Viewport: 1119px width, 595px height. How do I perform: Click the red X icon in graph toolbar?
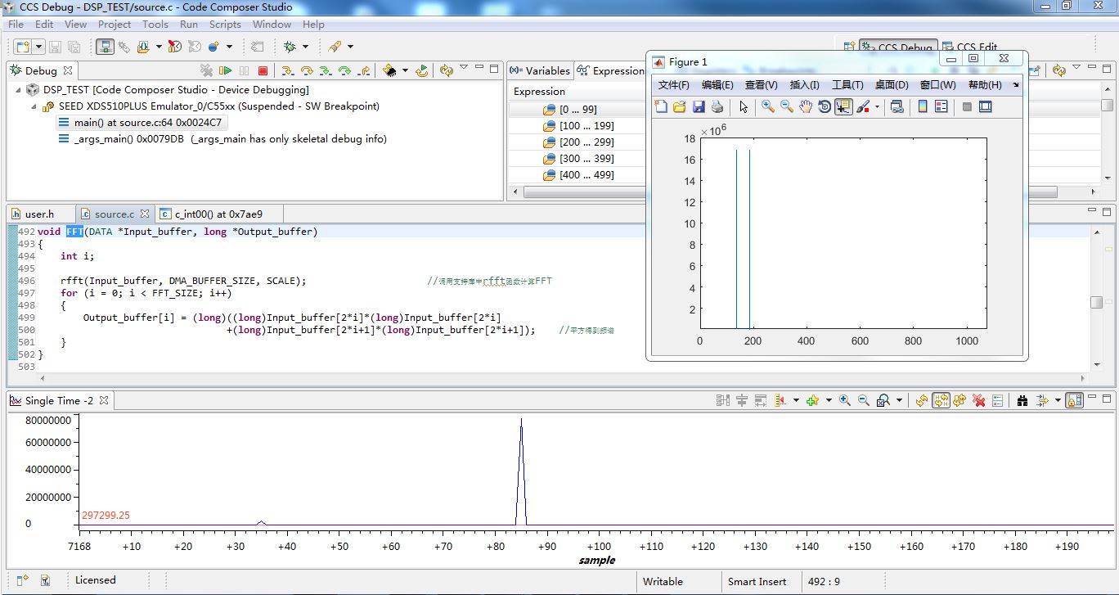tap(978, 400)
